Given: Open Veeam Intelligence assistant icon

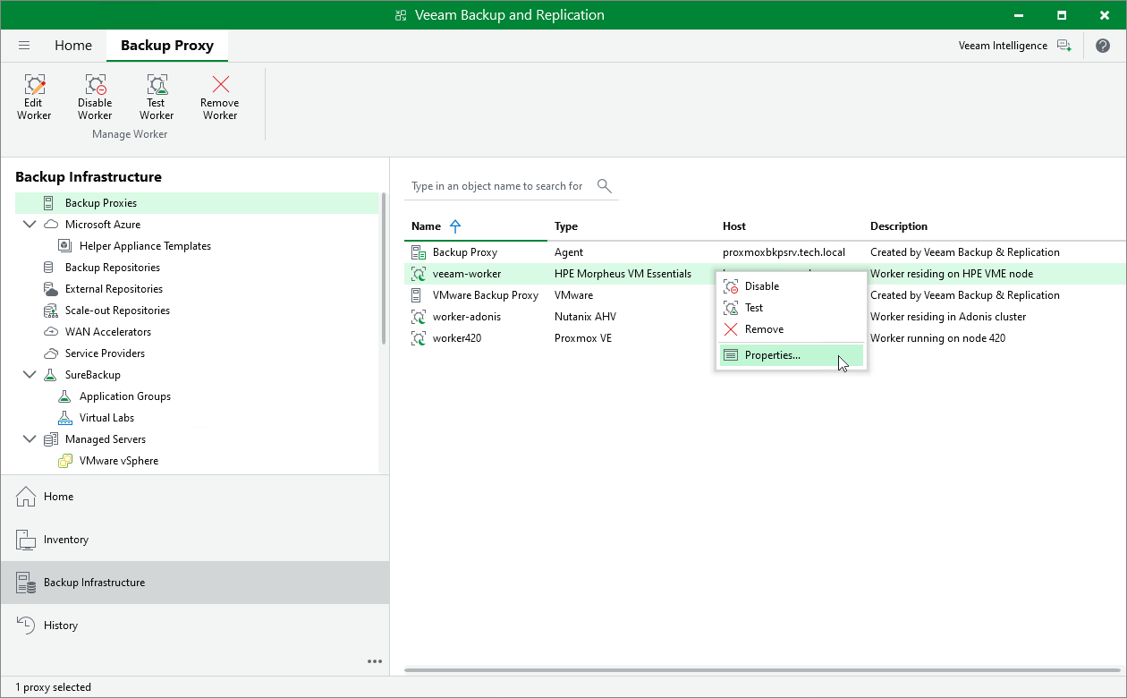Looking at the screenshot, I should 1063,46.
